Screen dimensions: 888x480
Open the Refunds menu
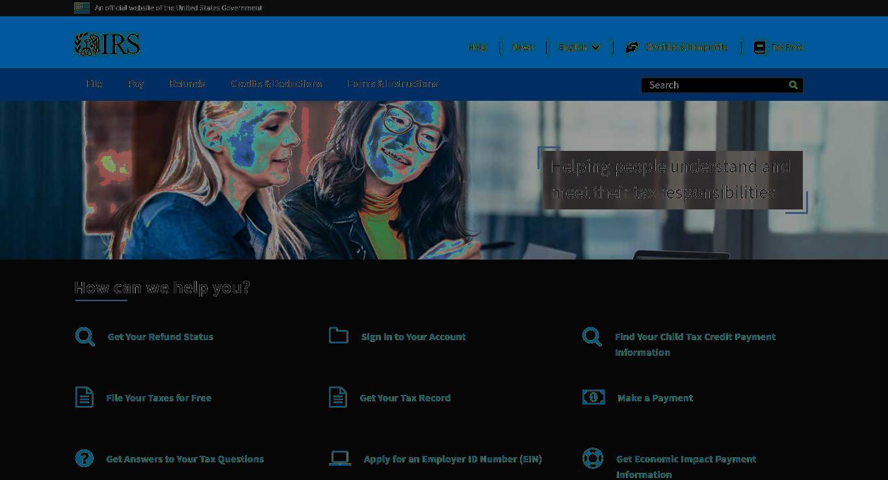pos(187,84)
